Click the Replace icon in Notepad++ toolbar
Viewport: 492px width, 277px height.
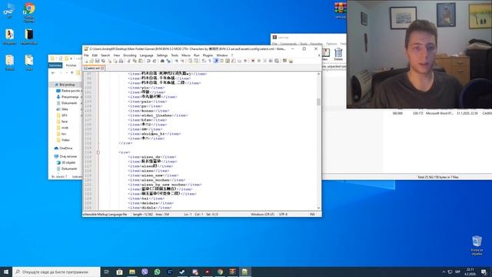[169, 61]
